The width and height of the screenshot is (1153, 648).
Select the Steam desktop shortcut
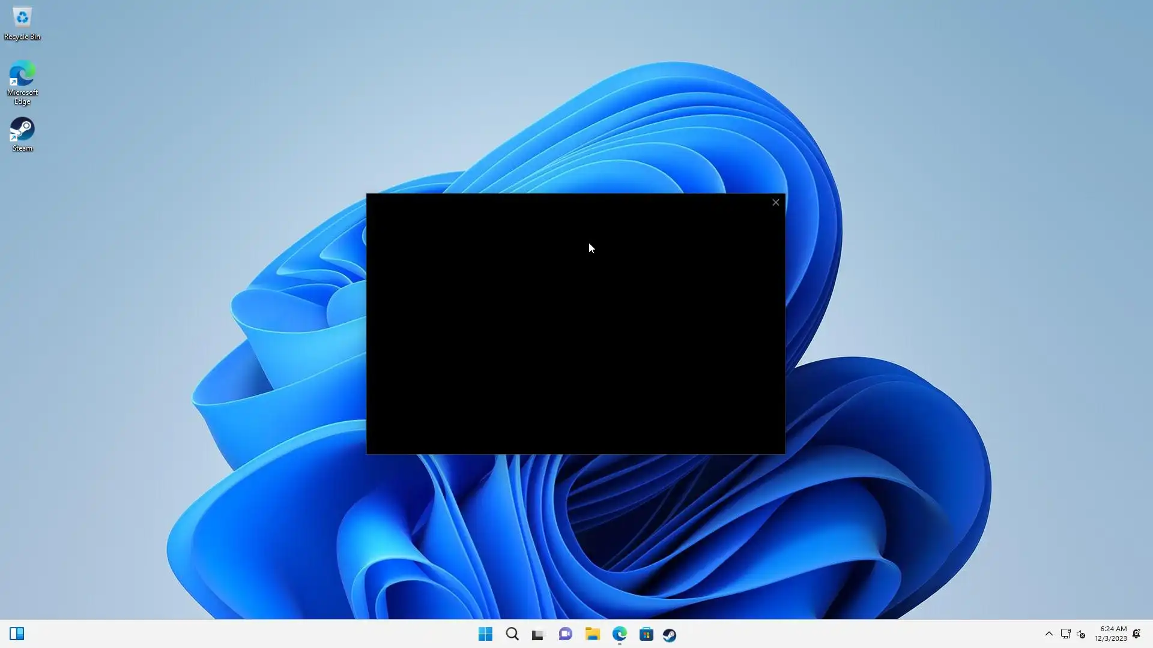[x=22, y=134]
